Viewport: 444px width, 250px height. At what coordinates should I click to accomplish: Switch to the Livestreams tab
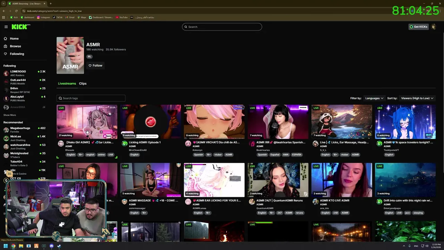click(67, 83)
